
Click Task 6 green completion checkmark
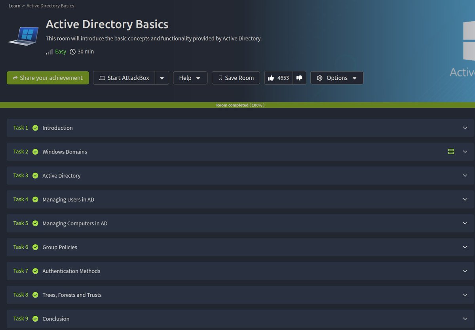tap(35, 247)
